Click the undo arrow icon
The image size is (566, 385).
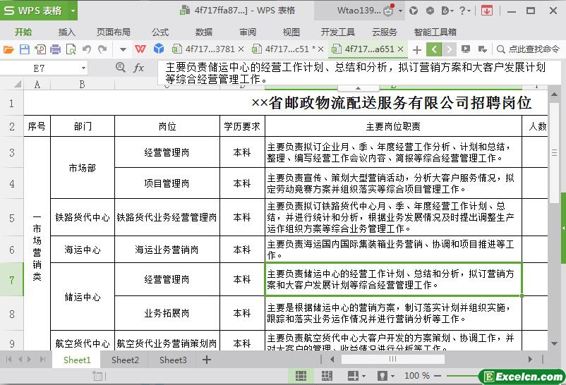coord(86,49)
